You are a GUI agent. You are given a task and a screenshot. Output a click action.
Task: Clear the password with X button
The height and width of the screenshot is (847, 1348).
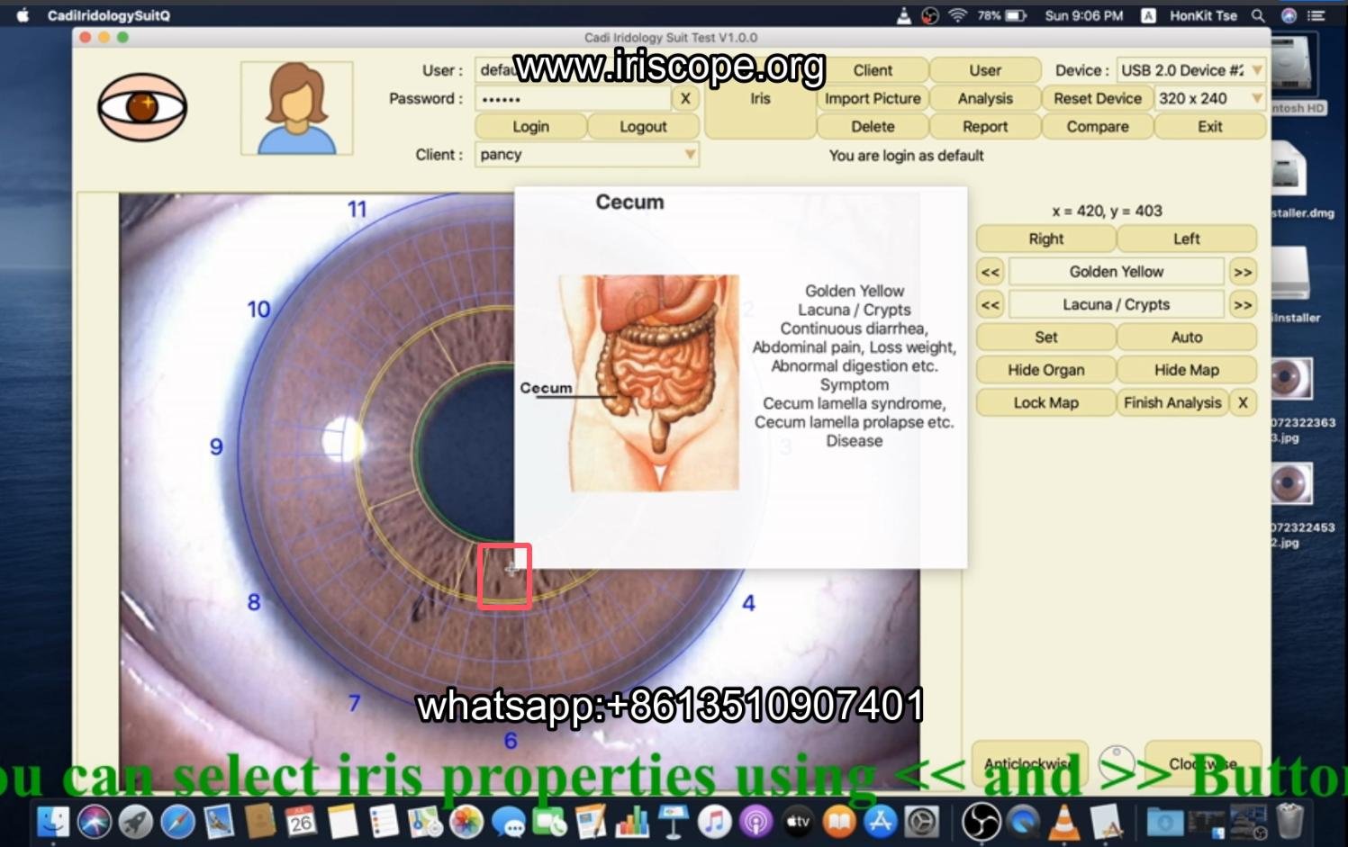pyautogui.click(x=685, y=98)
